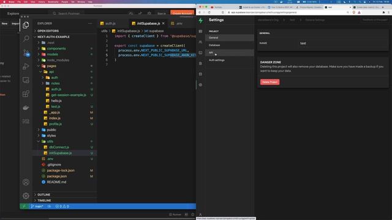This screenshot has width=392, height=220.
Task: Open Run and Debug view in VS Code
Action: point(26,67)
